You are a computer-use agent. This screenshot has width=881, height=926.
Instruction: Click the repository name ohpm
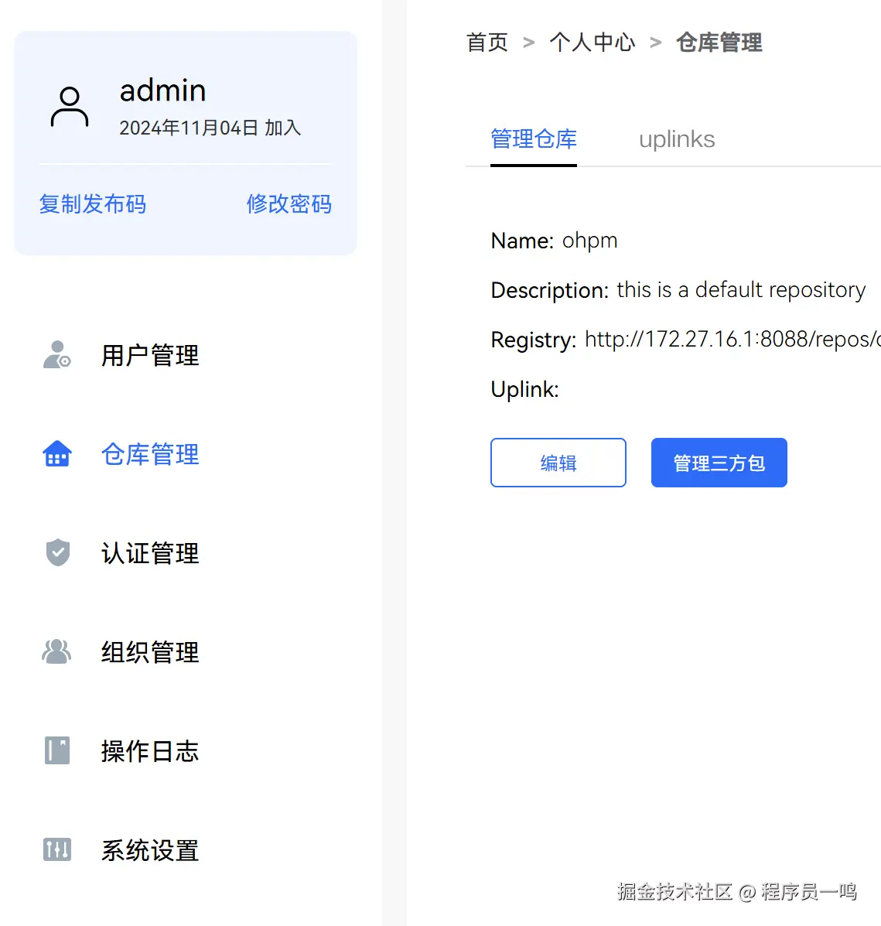coord(589,241)
